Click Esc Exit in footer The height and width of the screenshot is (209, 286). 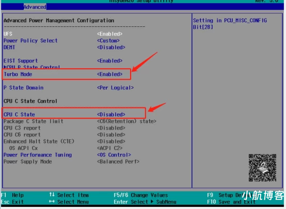point(12,202)
